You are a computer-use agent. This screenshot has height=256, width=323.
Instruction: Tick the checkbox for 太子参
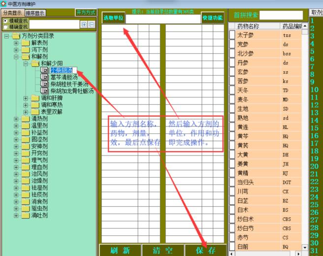click(x=232, y=35)
